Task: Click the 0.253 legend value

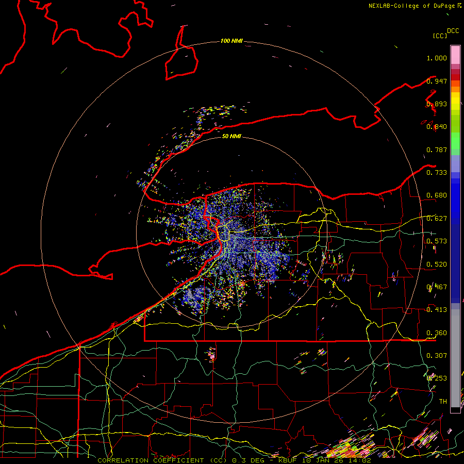Action: [437, 378]
